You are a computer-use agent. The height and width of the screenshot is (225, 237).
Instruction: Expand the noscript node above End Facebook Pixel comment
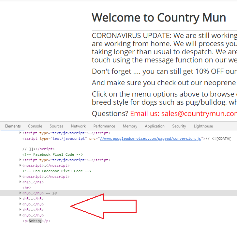[20, 165]
